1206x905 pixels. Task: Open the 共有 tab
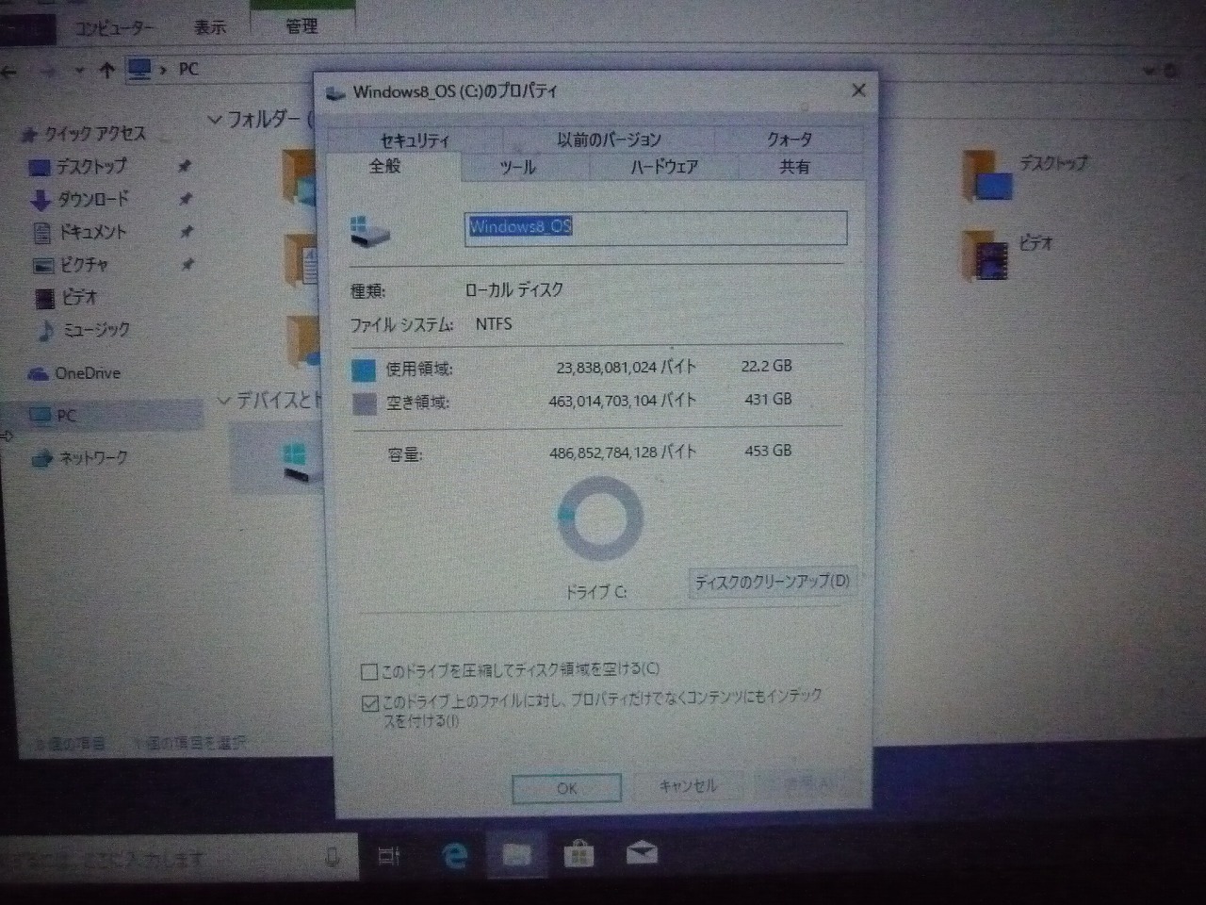click(795, 167)
